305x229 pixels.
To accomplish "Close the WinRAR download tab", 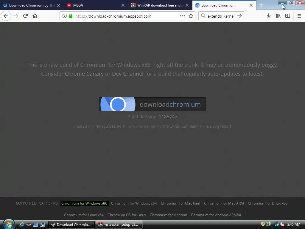I will click(x=187, y=5).
